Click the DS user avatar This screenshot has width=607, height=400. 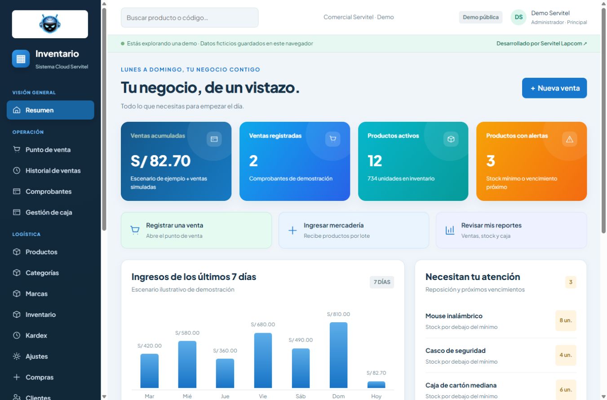(x=518, y=17)
